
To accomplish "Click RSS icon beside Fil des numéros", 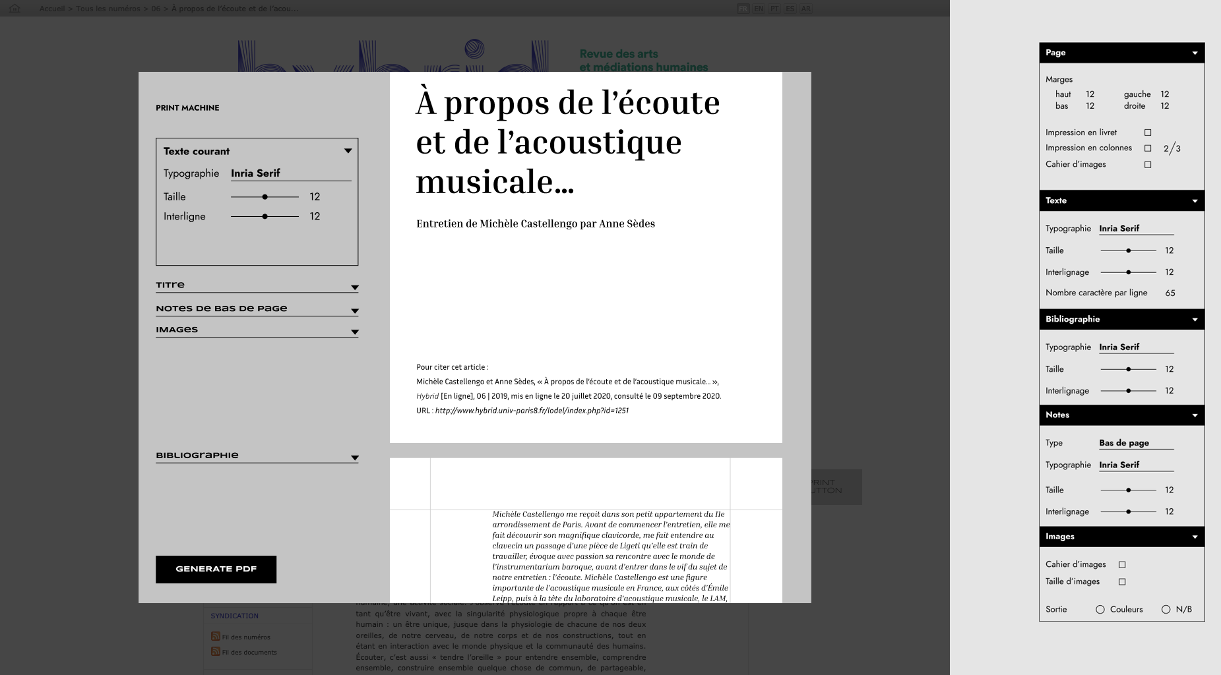I will coord(215,636).
